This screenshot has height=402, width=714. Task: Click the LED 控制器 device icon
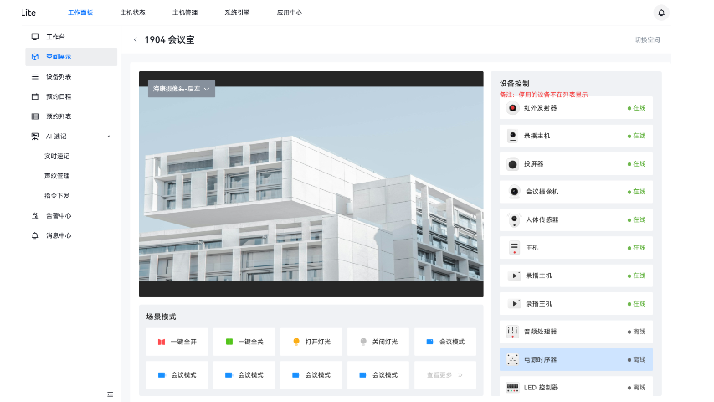coord(513,388)
